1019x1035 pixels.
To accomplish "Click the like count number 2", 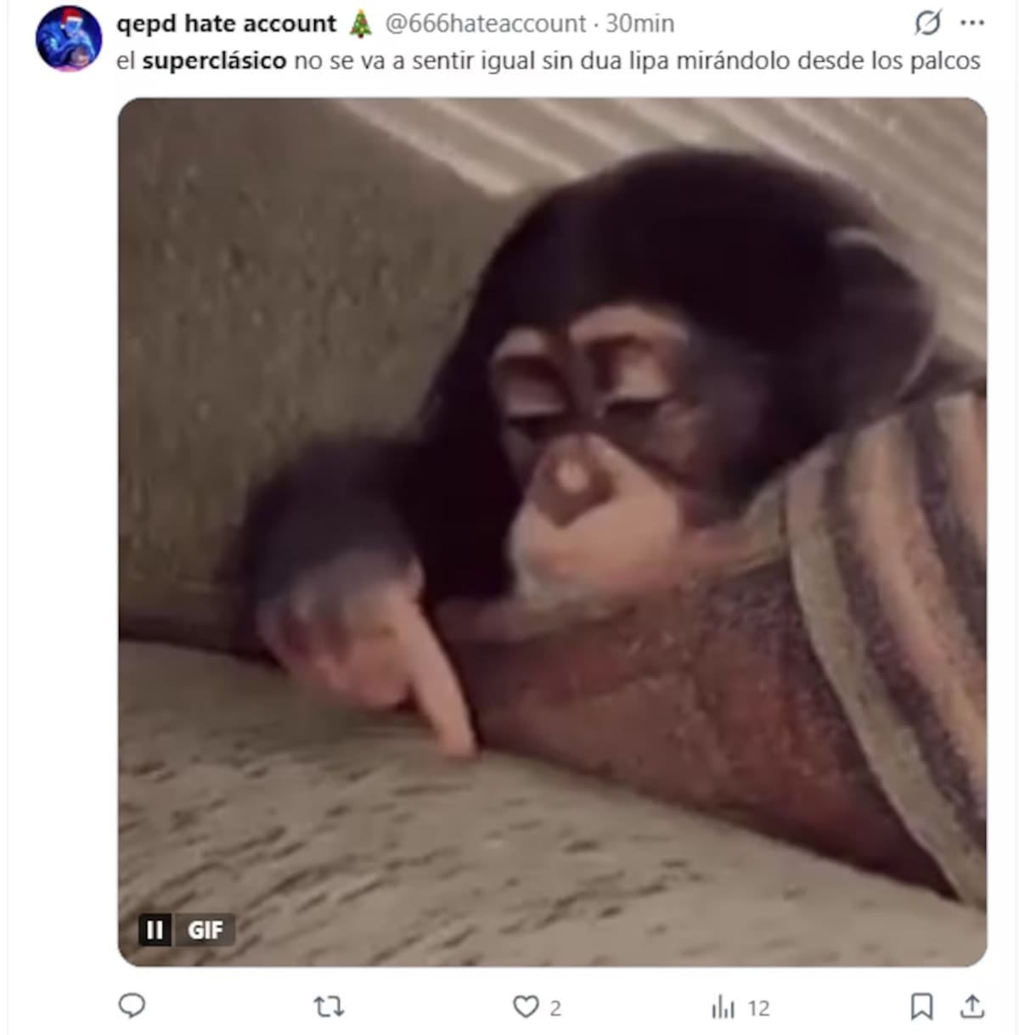I will 555,1008.
